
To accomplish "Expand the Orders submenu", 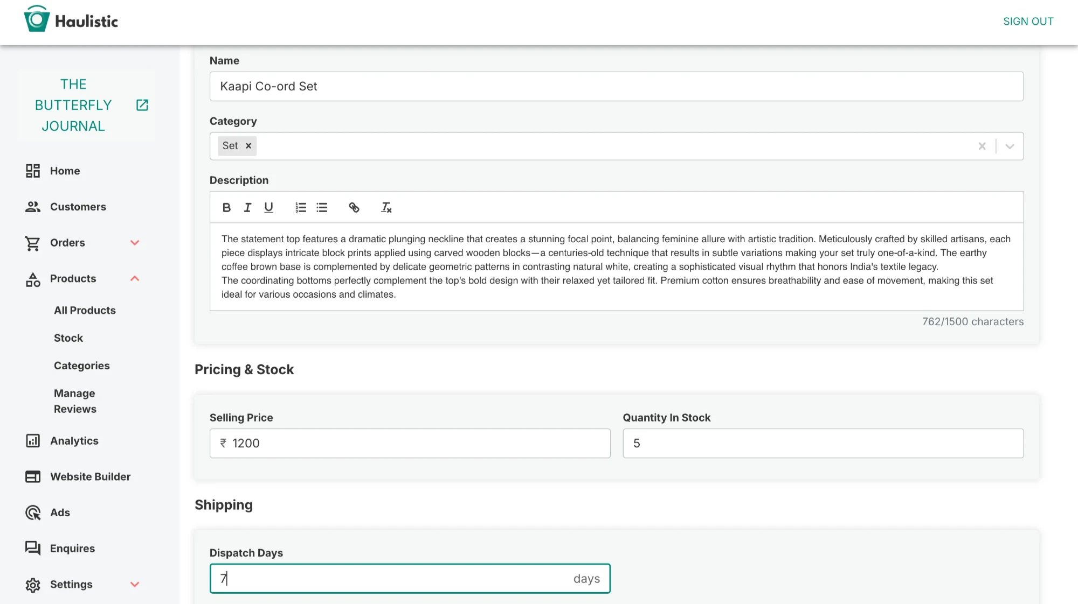I will click(135, 243).
